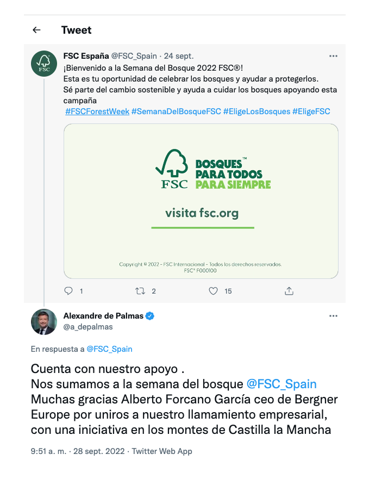Screen dimensions: 369x479
Task: Open Alexandre de Palmas profile picture
Action: (44, 322)
